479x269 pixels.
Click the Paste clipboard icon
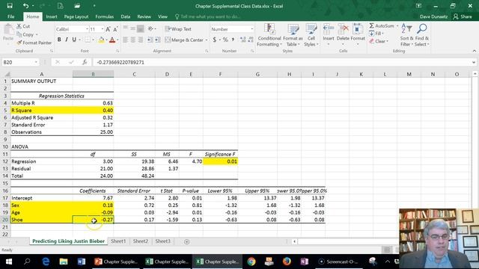click(8, 31)
